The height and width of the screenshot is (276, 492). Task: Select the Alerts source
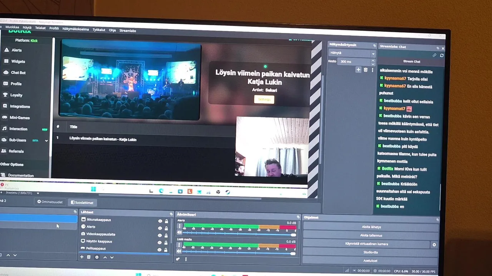click(x=91, y=227)
